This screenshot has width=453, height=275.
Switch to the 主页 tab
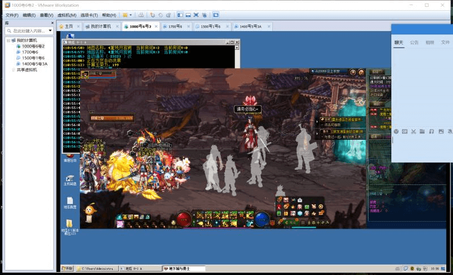click(69, 26)
